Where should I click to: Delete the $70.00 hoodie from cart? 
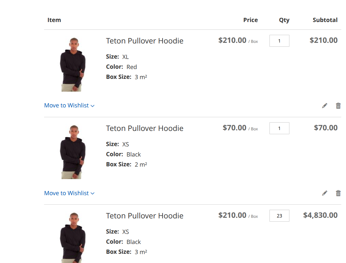coord(338,193)
